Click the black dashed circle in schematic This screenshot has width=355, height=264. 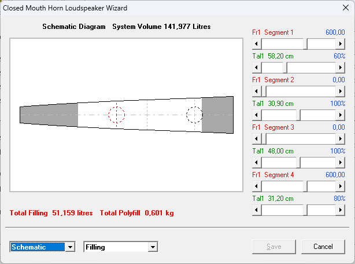click(194, 115)
